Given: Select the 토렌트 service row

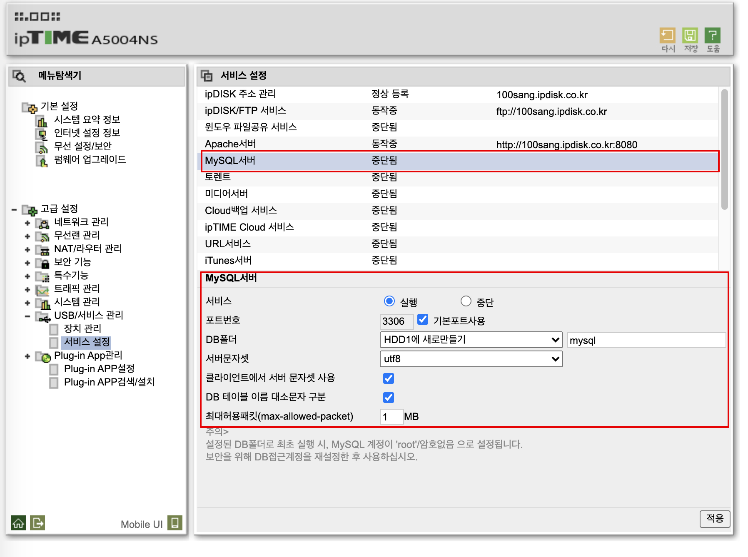Looking at the screenshot, I should 458,177.
